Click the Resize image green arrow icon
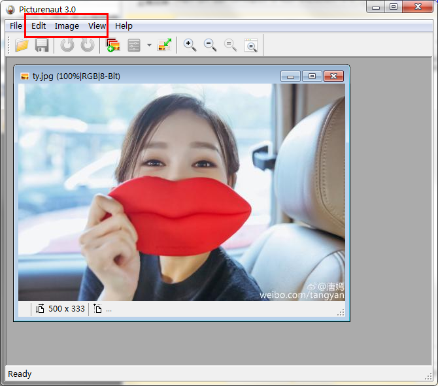This screenshot has width=438, height=386. pos(165,45)
